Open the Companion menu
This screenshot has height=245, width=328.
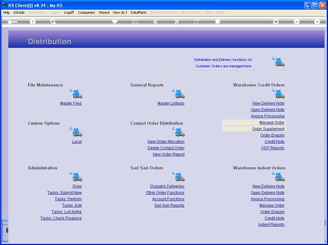coord(87,13)
